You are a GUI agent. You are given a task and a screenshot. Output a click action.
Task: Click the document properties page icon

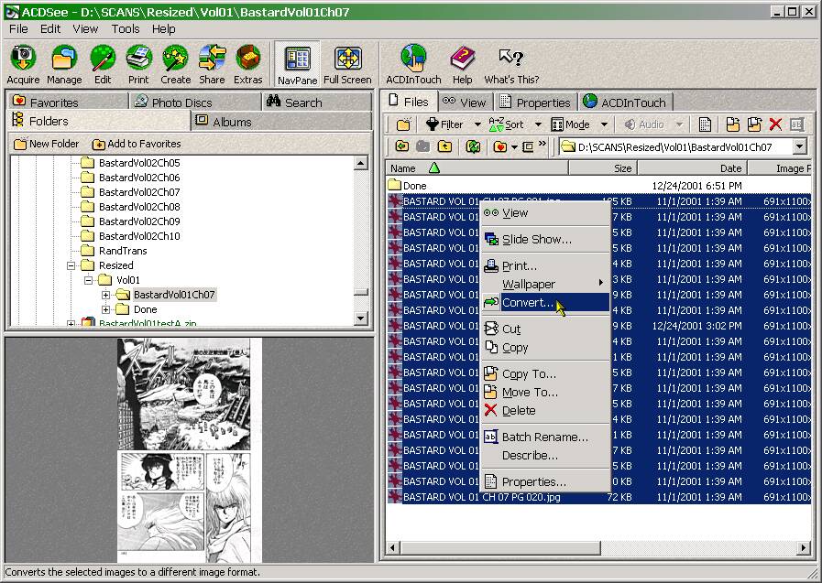pos(705,124)
